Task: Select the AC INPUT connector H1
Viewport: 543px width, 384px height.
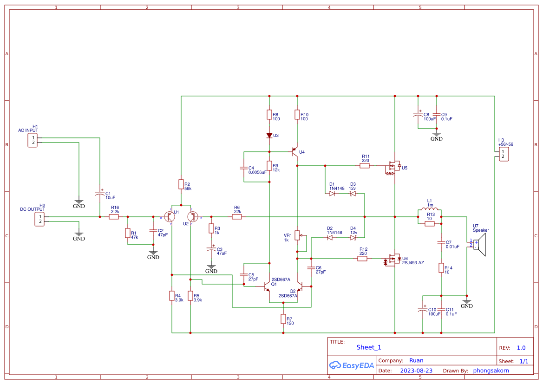Action: [32, 139]
